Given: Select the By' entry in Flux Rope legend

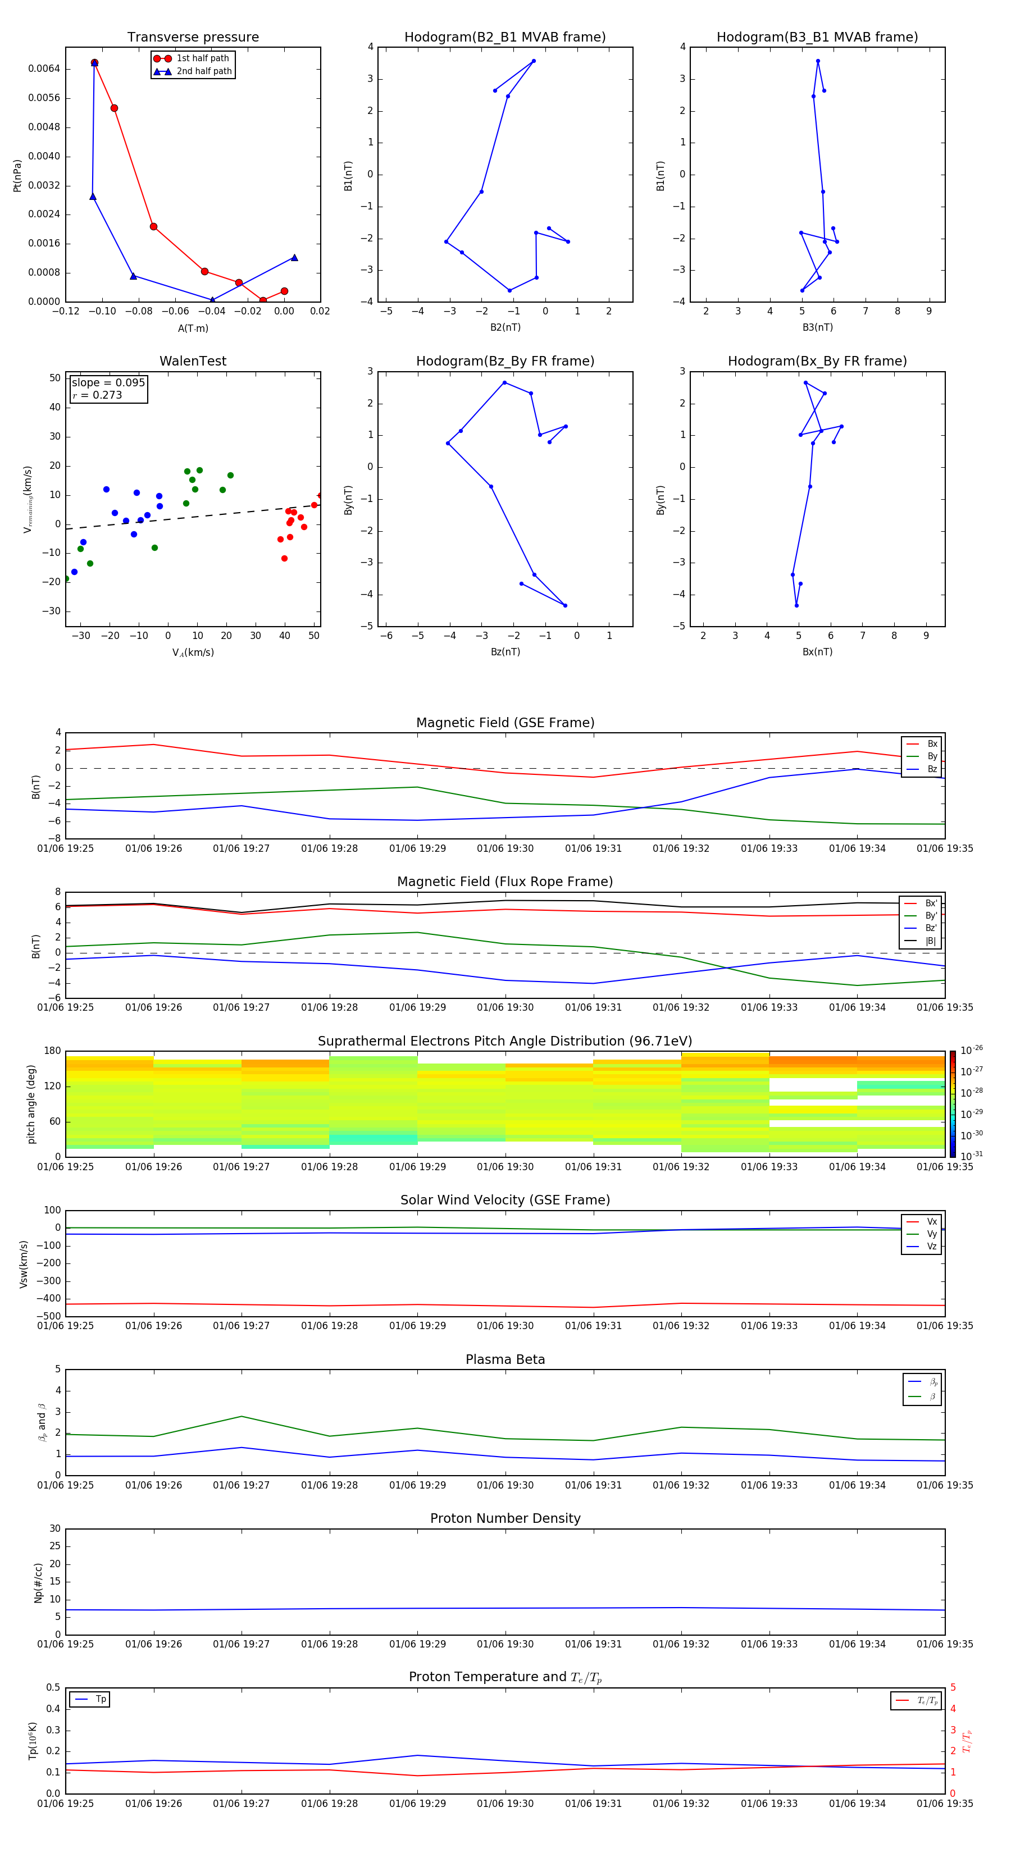Looking at the screenshot, I should [921, 916].
